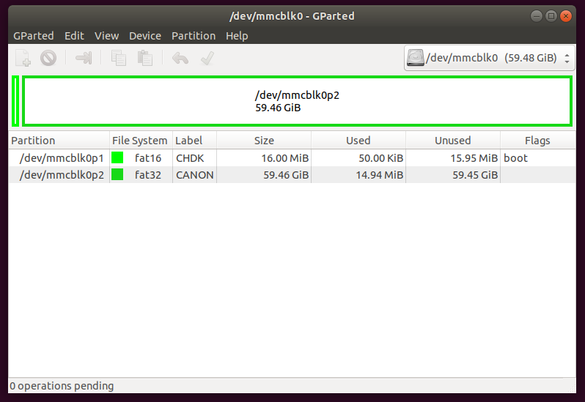Click the Delete partition toolbar icon

48,58
